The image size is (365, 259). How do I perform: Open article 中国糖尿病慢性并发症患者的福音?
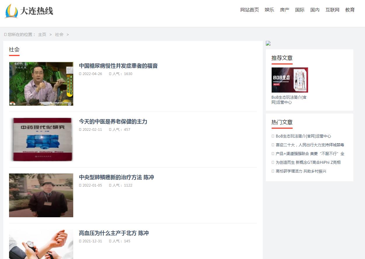coord(118,66)
